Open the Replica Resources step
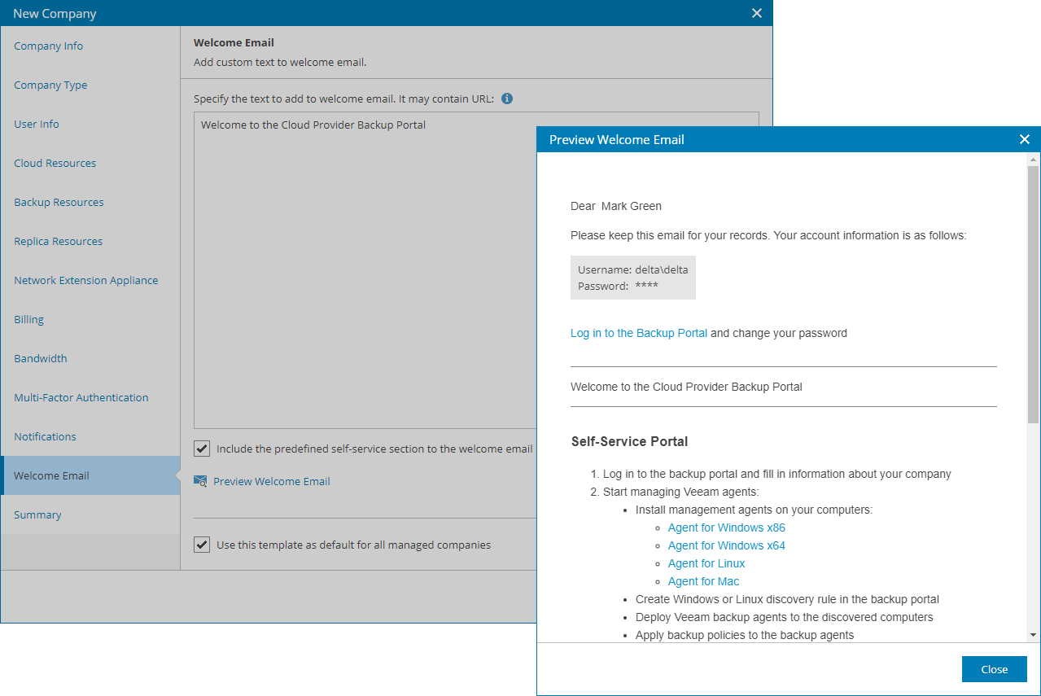 [90, 241]
